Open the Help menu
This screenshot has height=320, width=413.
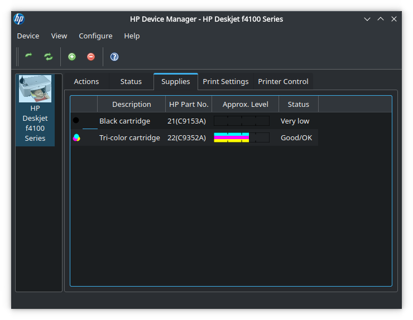point(132,36)
